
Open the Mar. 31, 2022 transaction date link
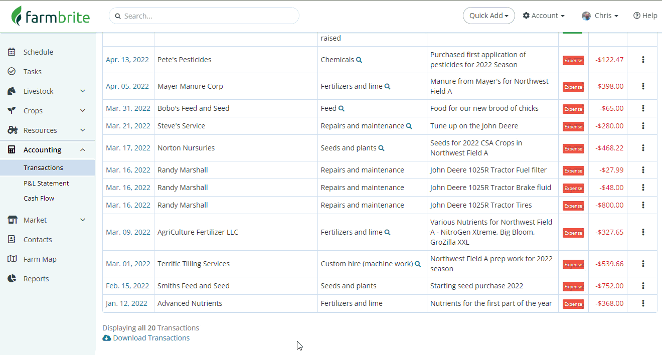(128, 108)
